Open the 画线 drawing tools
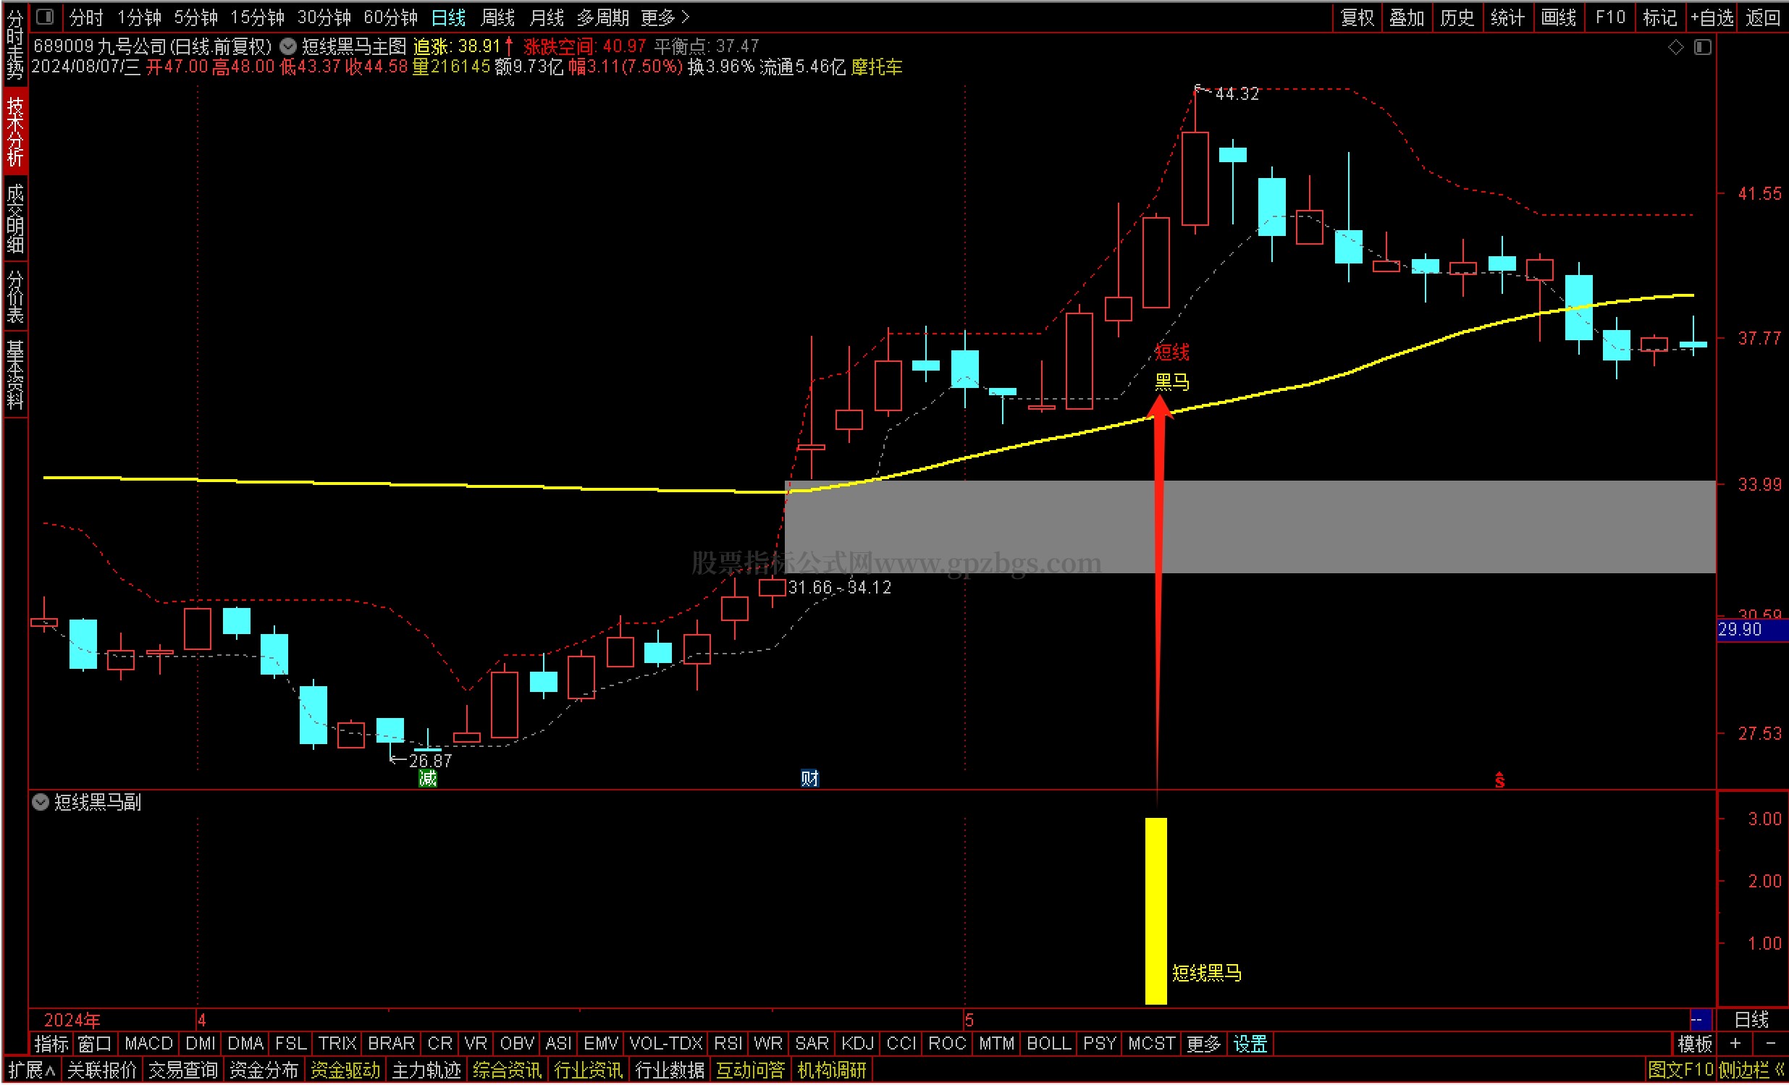Screen dimensions: 1789x1085 1558,17
